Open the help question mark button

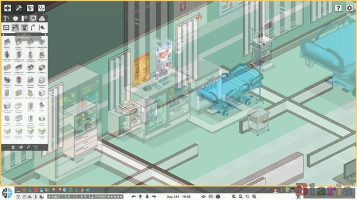338,8
